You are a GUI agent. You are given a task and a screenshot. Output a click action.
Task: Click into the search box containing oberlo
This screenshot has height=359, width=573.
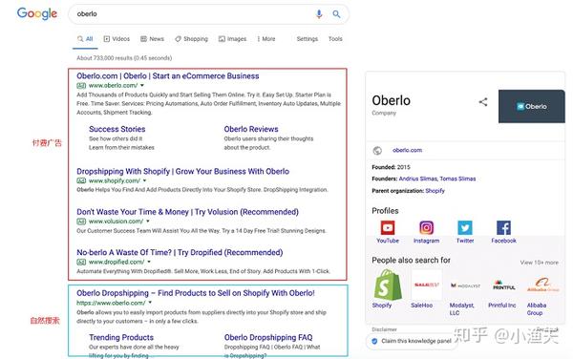tap(194, 14)
